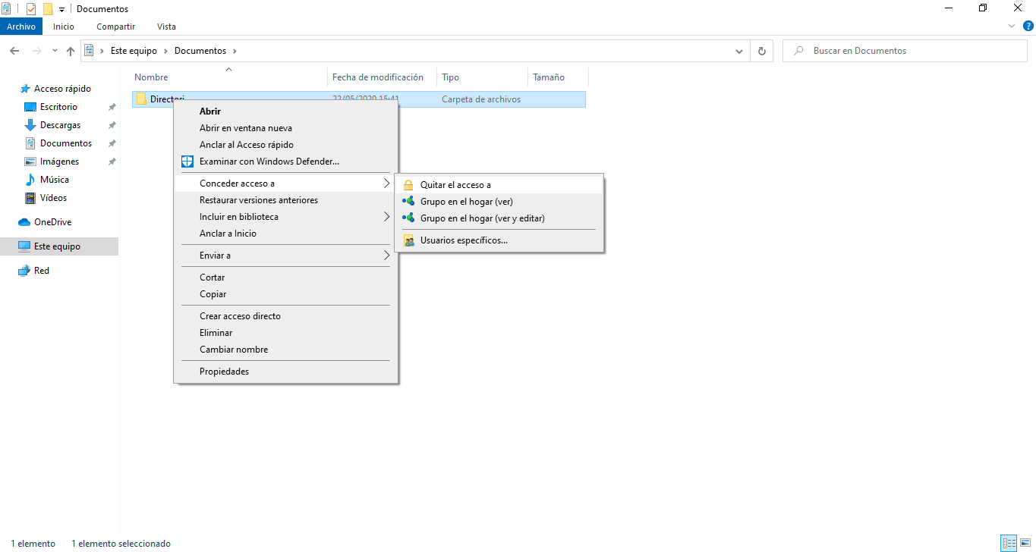Click the Back navigation arrow
Screen dimensions: 1036x552
click(x=14, y=51)
